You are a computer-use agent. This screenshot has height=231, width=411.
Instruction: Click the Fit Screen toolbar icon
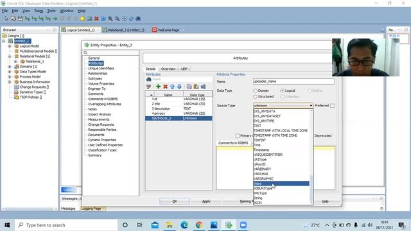124,19
